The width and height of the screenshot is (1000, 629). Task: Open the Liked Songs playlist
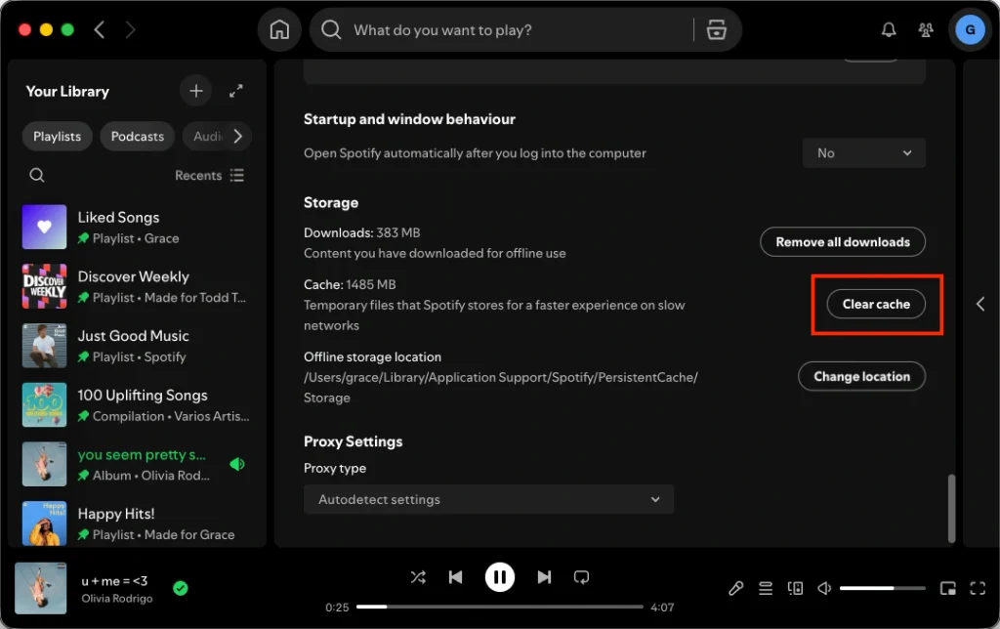click(137, 228)
